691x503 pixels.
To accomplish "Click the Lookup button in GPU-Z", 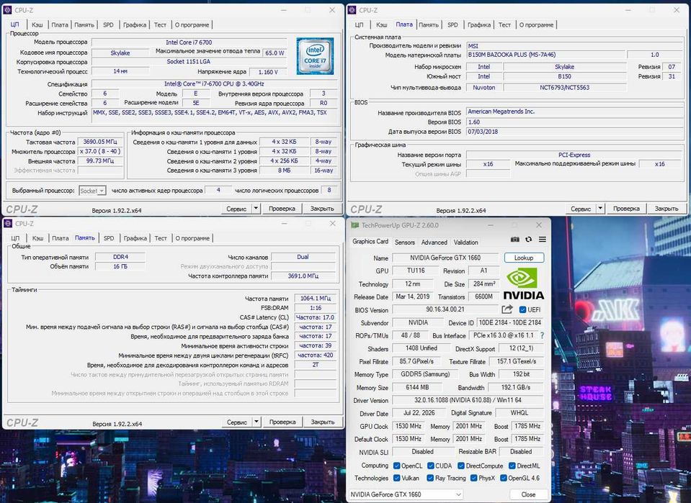I will pyautogui.click(x=524, y=258).
